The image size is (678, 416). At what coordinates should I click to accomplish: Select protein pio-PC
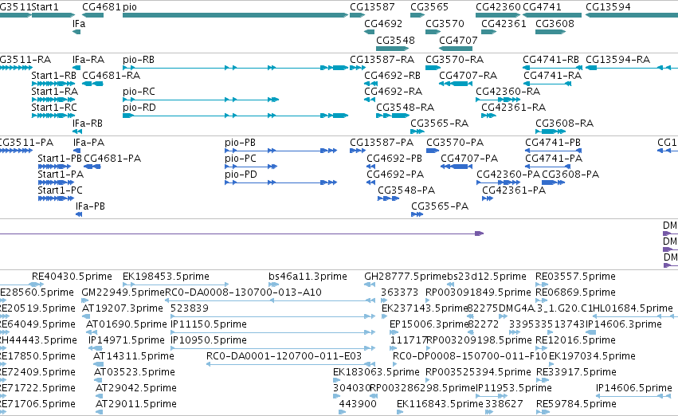coord(251,167)
